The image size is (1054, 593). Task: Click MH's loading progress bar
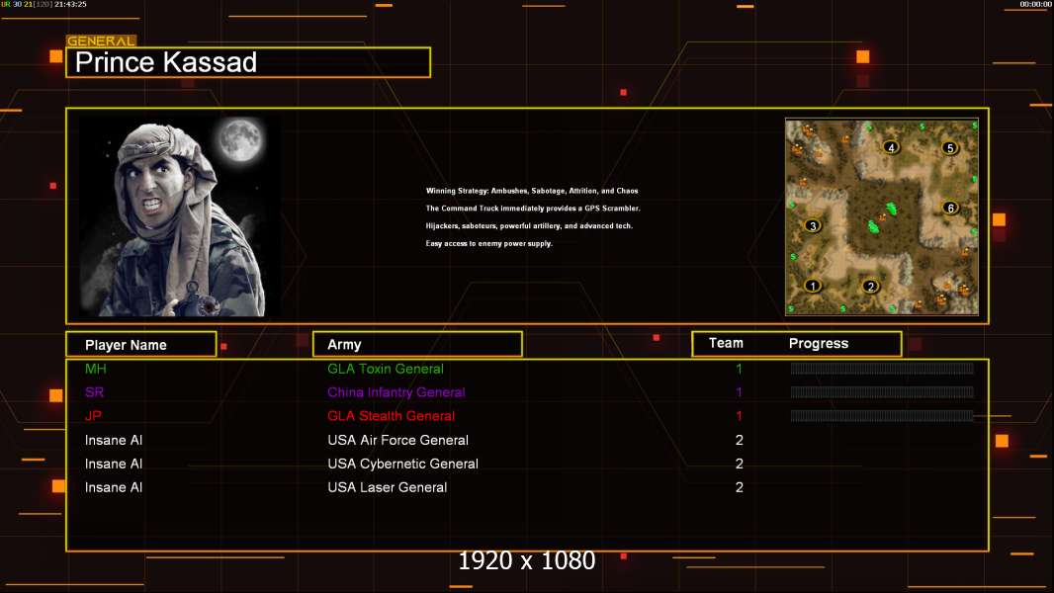point(882,368)
